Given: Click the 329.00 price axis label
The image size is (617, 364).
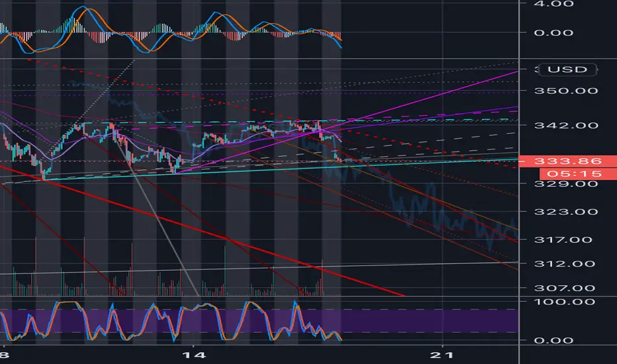Looking at the screenshot, I should coord(566,184).
